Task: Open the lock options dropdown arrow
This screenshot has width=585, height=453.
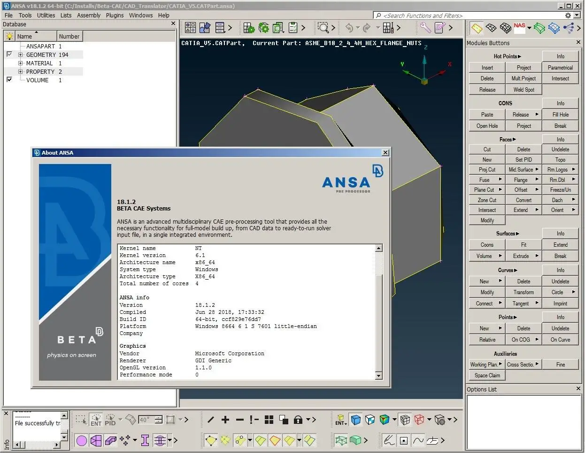Action: click(308, 420)
